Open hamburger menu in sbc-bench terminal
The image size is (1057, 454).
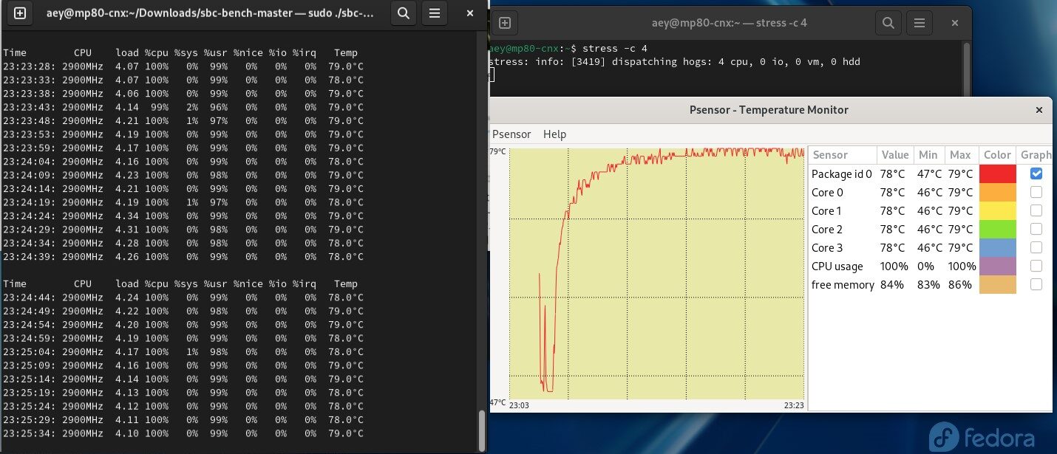click(x=435, y=13)
